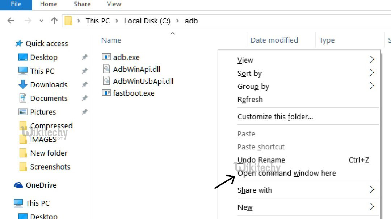Select the fastboot.exe file icon
The height and width of the screenshot is (219, 391).
(x=106, y=93)
